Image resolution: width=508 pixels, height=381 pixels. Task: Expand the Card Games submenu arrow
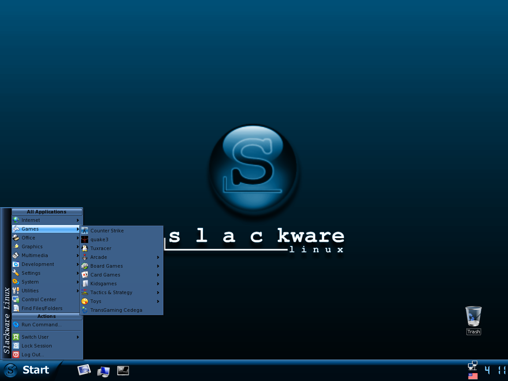[158, 275]
